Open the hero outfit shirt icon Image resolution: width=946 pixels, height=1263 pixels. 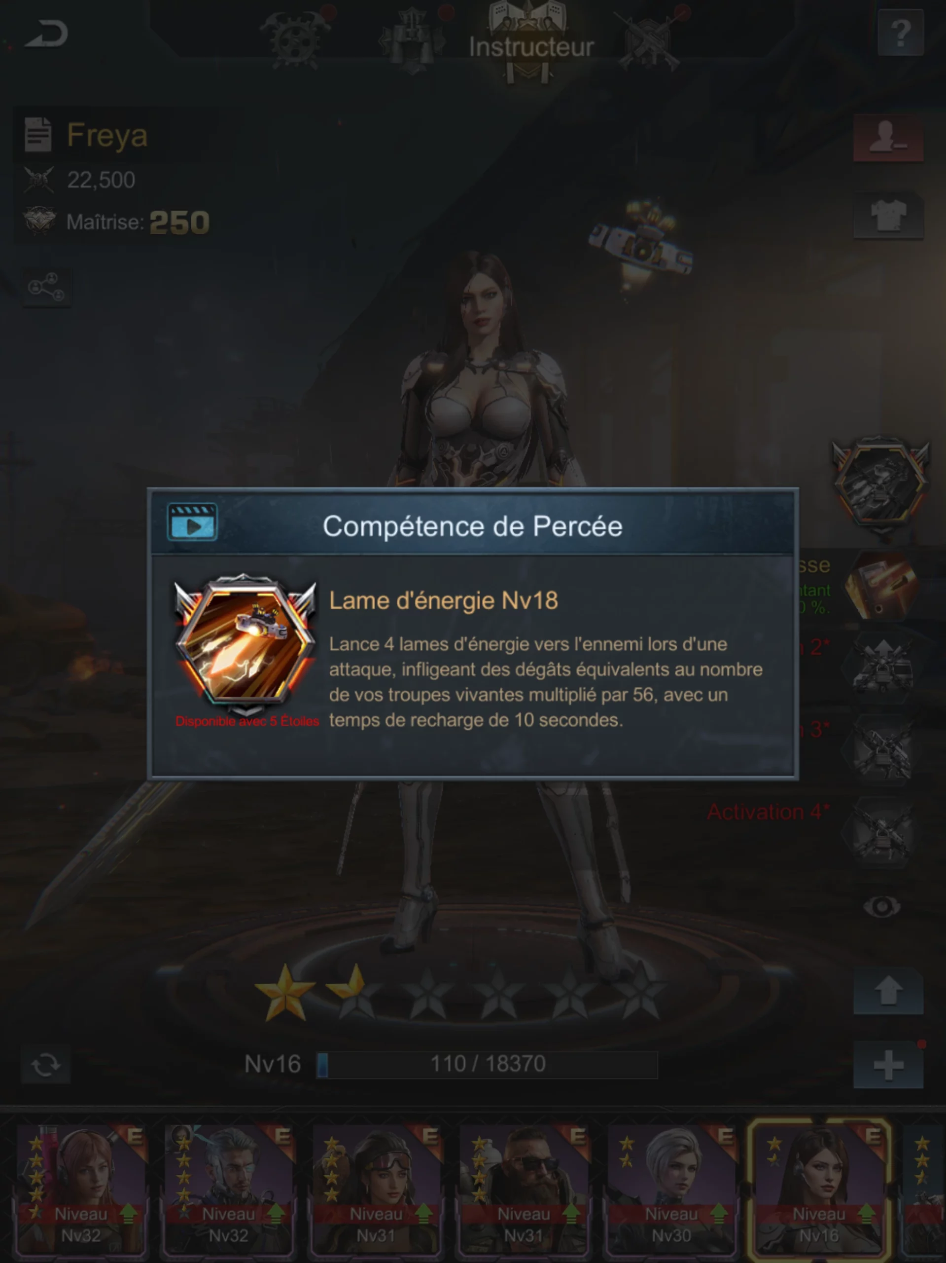888,215
